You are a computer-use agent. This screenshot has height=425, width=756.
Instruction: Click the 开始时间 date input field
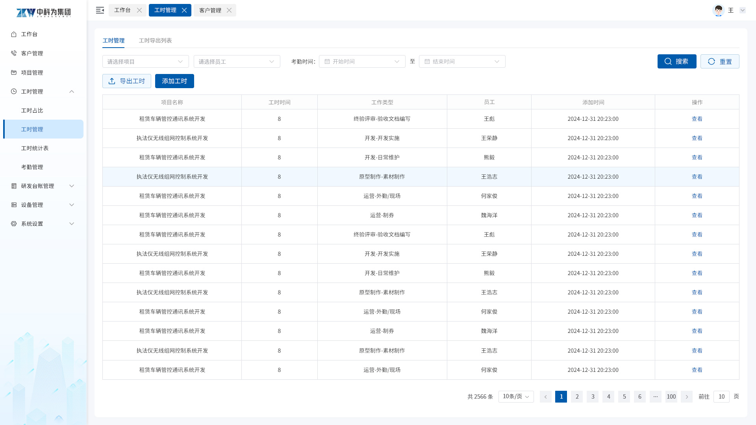362,61
